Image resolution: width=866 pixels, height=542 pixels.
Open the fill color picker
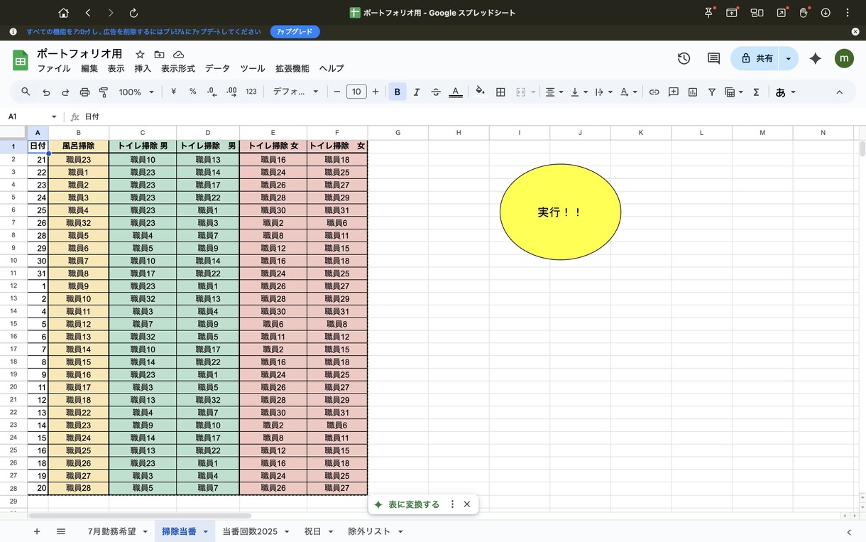(481, 92)
